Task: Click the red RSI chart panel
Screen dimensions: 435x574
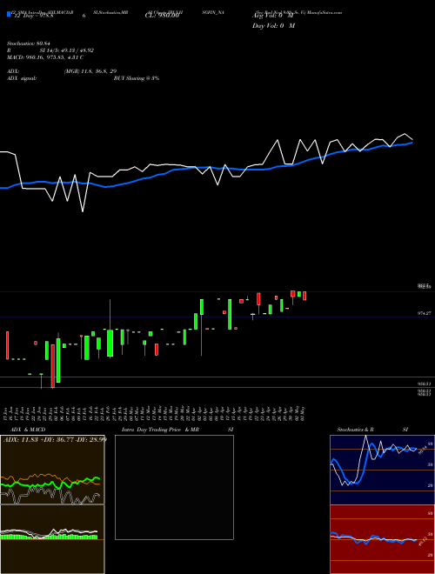Action: (382, 539)
